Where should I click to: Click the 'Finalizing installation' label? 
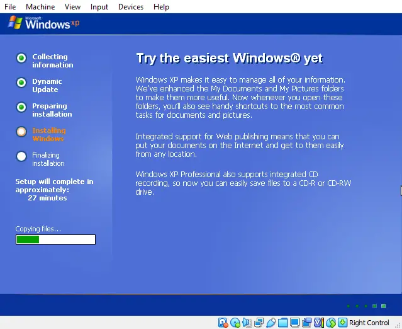[x=48, y=159]
